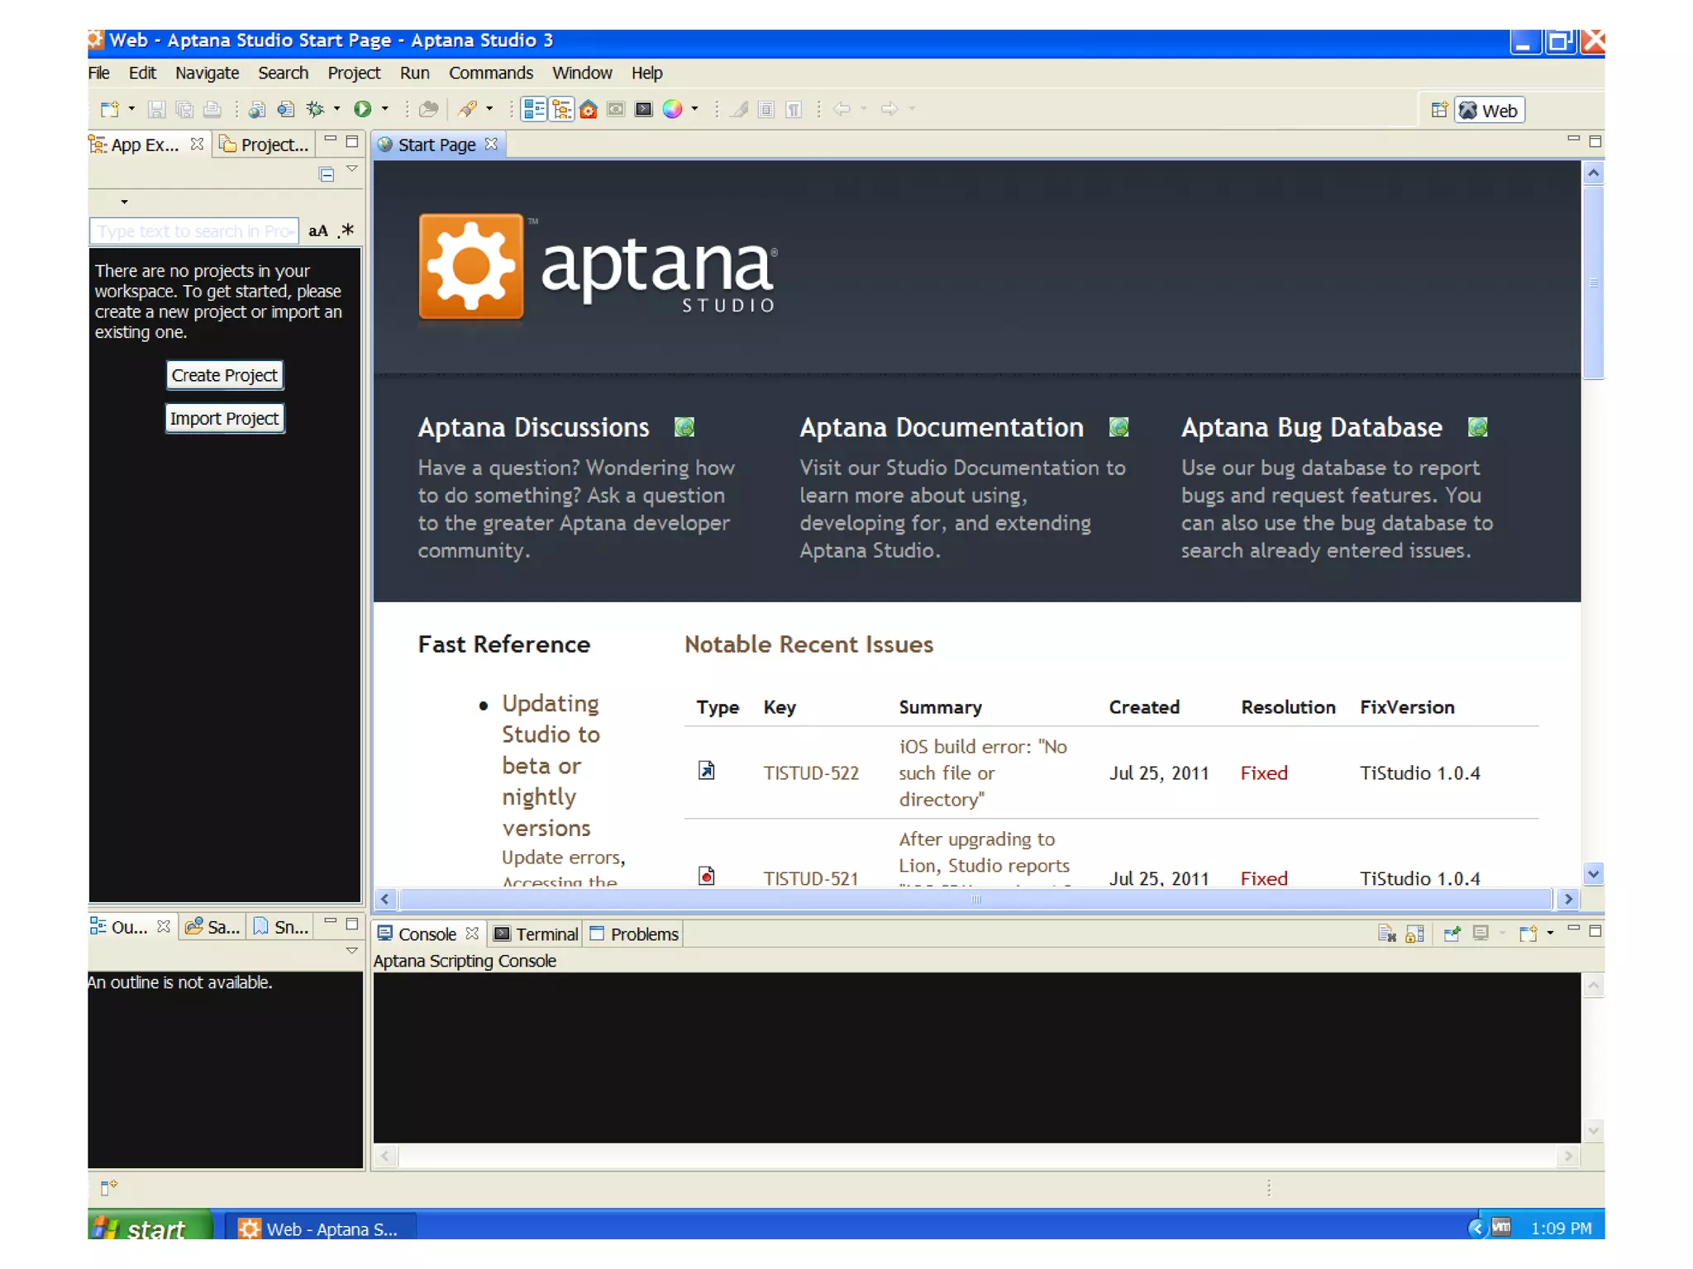Click the issue type icon for TISTUD-522
The image size is (1693, 1269).
(706, 771)
